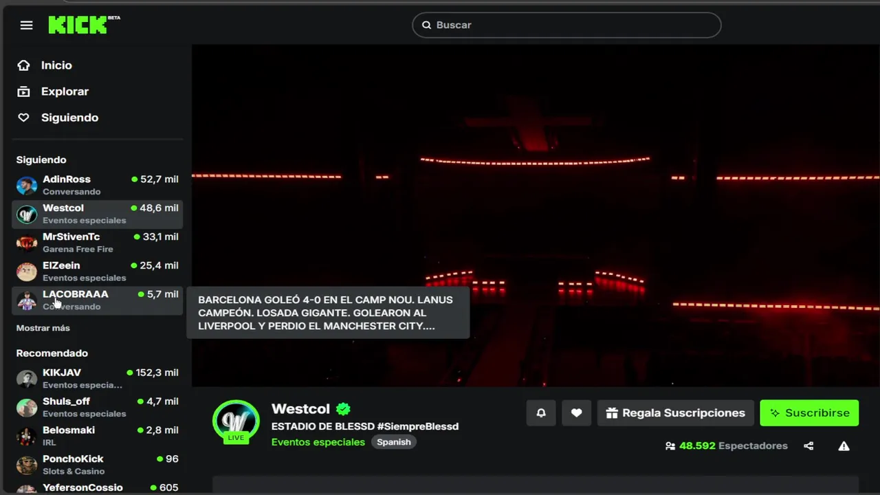
Task: Open YefersonCossio channel
Action: pyautogui.click(x=98, y=487)
